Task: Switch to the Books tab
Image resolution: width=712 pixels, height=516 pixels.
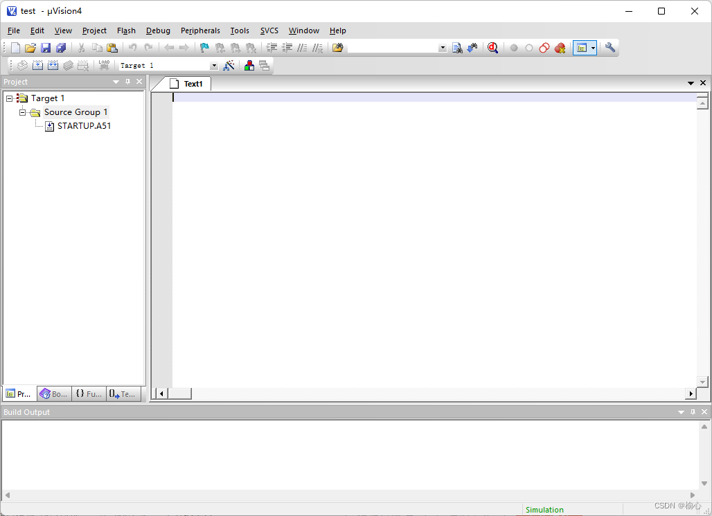Action: [x=54, y=394]
